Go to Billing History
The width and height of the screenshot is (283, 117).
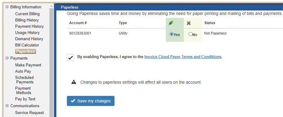[27, 20]
